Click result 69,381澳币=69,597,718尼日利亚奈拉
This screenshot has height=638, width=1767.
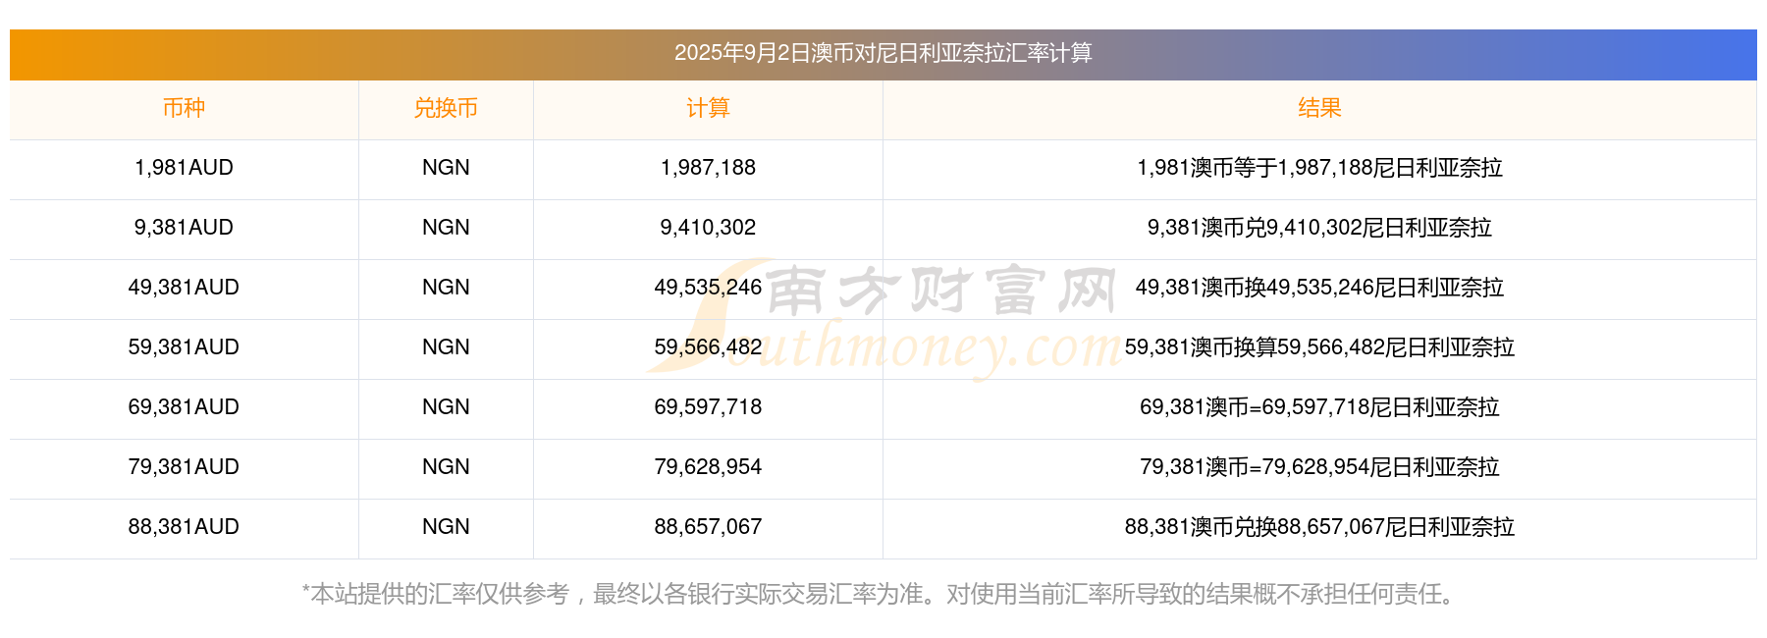click(1319, 407)
